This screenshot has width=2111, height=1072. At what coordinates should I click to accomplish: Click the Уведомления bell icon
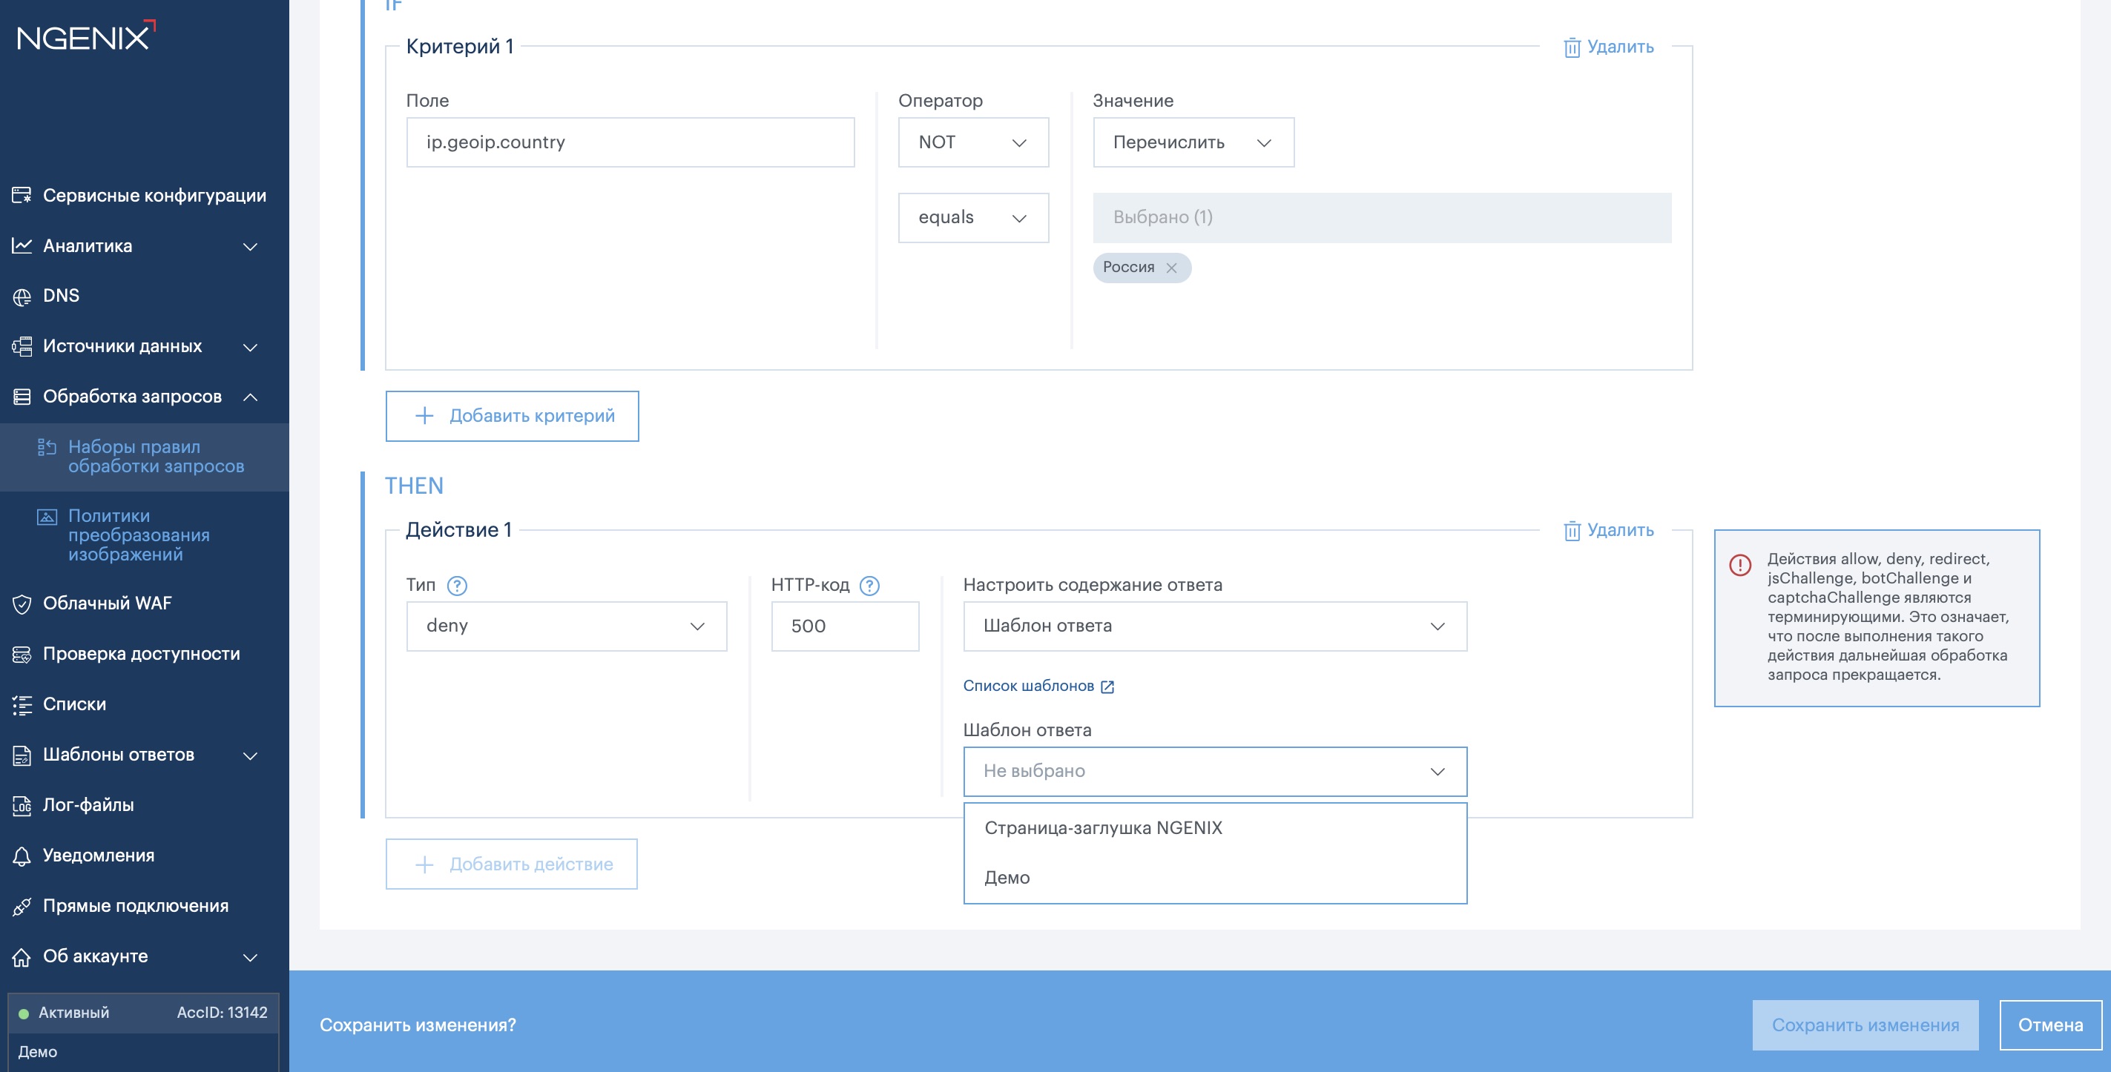click(22, 856)
